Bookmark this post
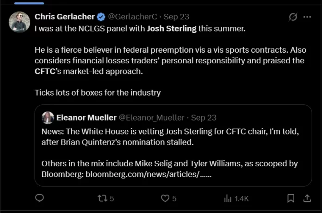This screenshot has width=322, height=213. [291, 198]
